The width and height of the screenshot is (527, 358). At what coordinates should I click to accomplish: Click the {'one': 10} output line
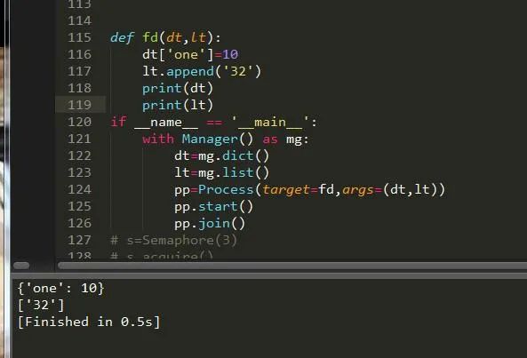coord(60,288)
